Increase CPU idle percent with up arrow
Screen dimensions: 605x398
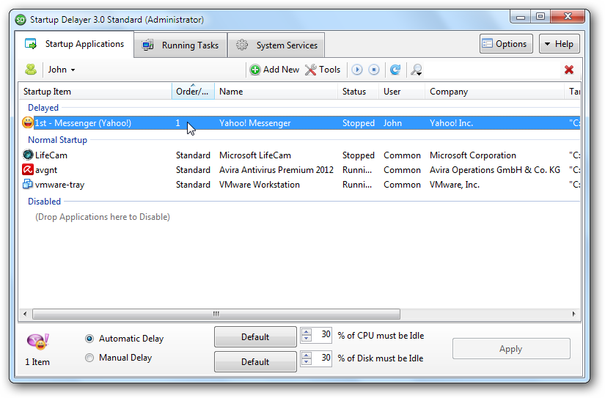click(x=307, y=331)
